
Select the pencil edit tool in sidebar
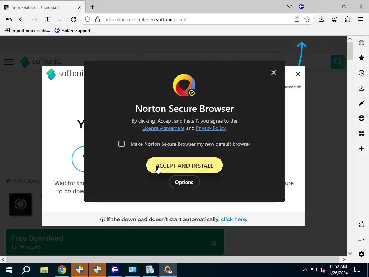pyautogui.click(x=361, y=103)
